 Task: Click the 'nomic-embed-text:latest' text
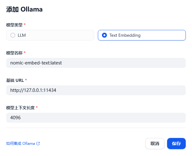coord(36,63)
